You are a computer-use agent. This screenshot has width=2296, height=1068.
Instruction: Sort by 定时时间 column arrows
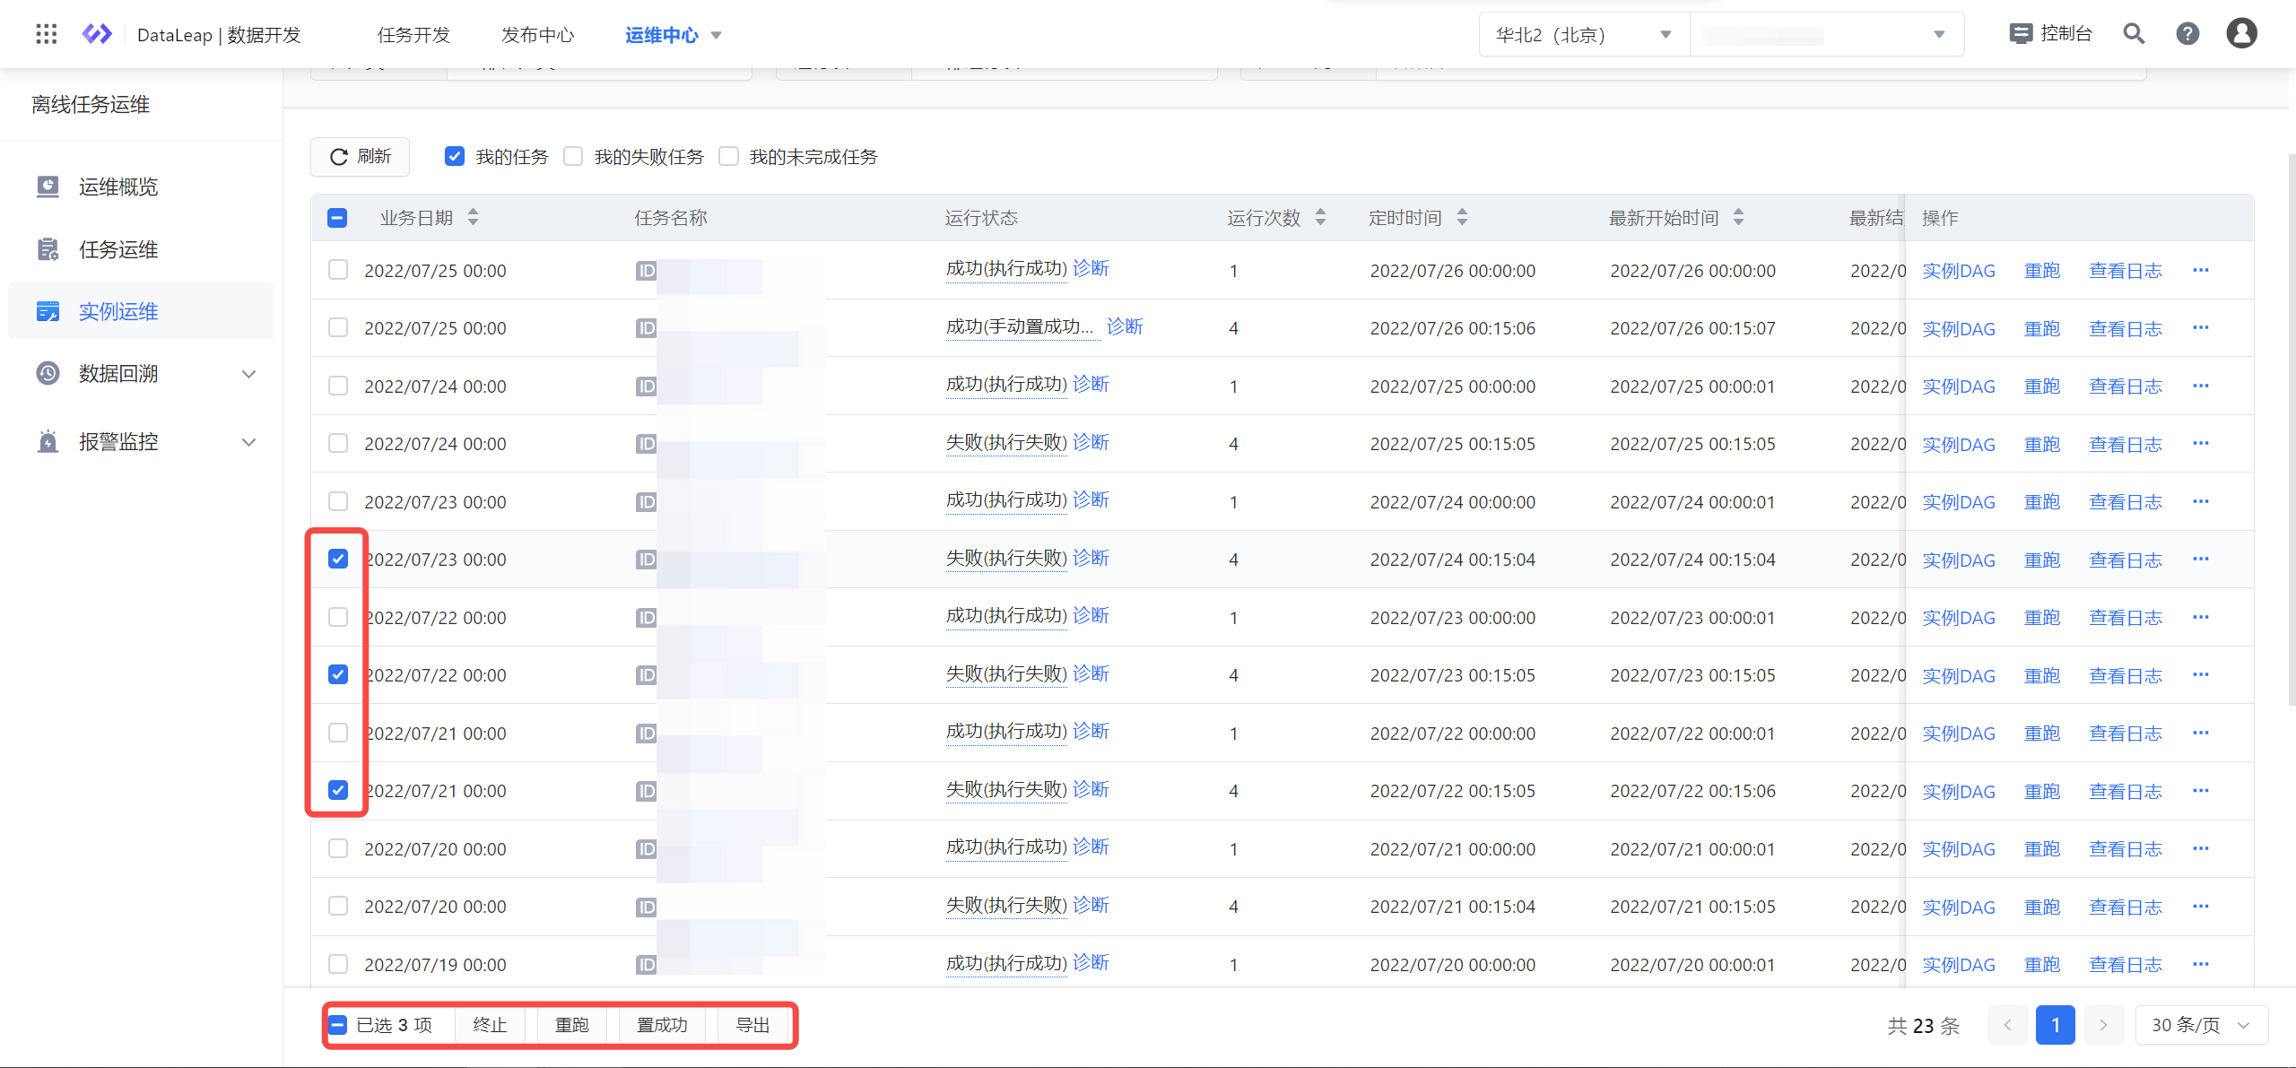point(1462,217)
